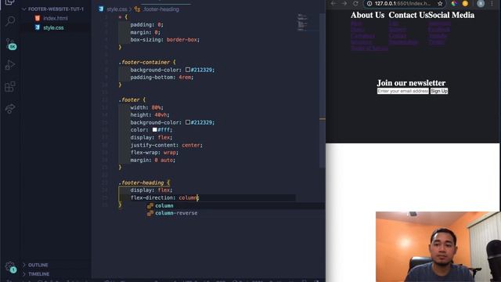Open the Run and Debug view

coord(10,65)
